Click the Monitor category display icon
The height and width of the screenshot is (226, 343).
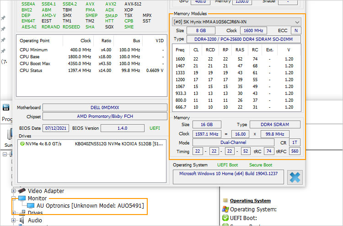(x=22, y=198)
